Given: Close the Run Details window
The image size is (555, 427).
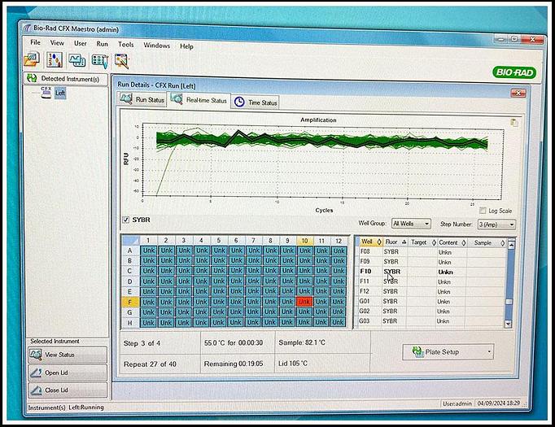Looking at the screenshot, I should (517, 93).
